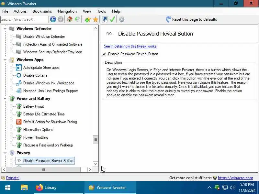Click the Power and Battery category icon

pos(12,99)
